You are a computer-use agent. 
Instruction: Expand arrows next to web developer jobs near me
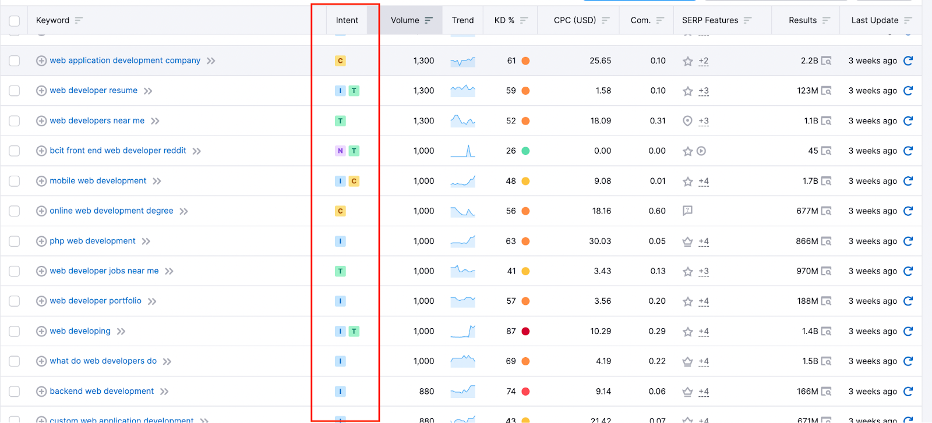click(169, 271)
